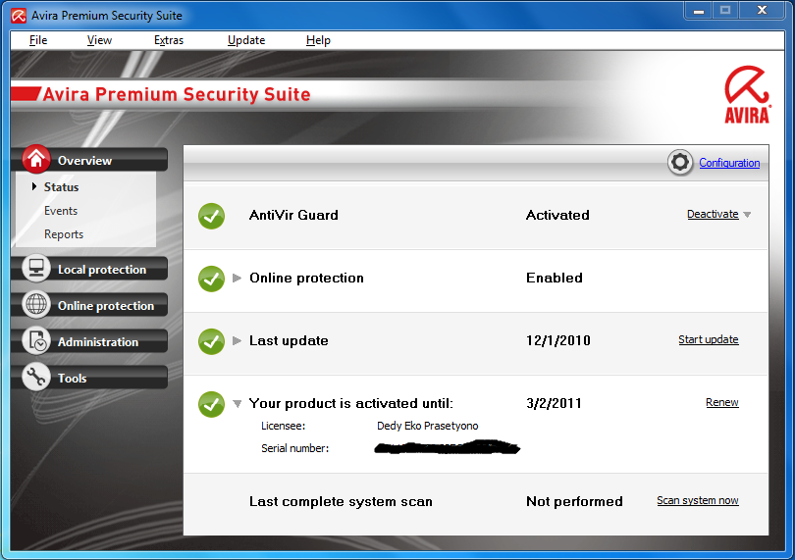Expand the Online protection status row
Viewport: 795px width, 560px height.
click(x=237, y=278)
